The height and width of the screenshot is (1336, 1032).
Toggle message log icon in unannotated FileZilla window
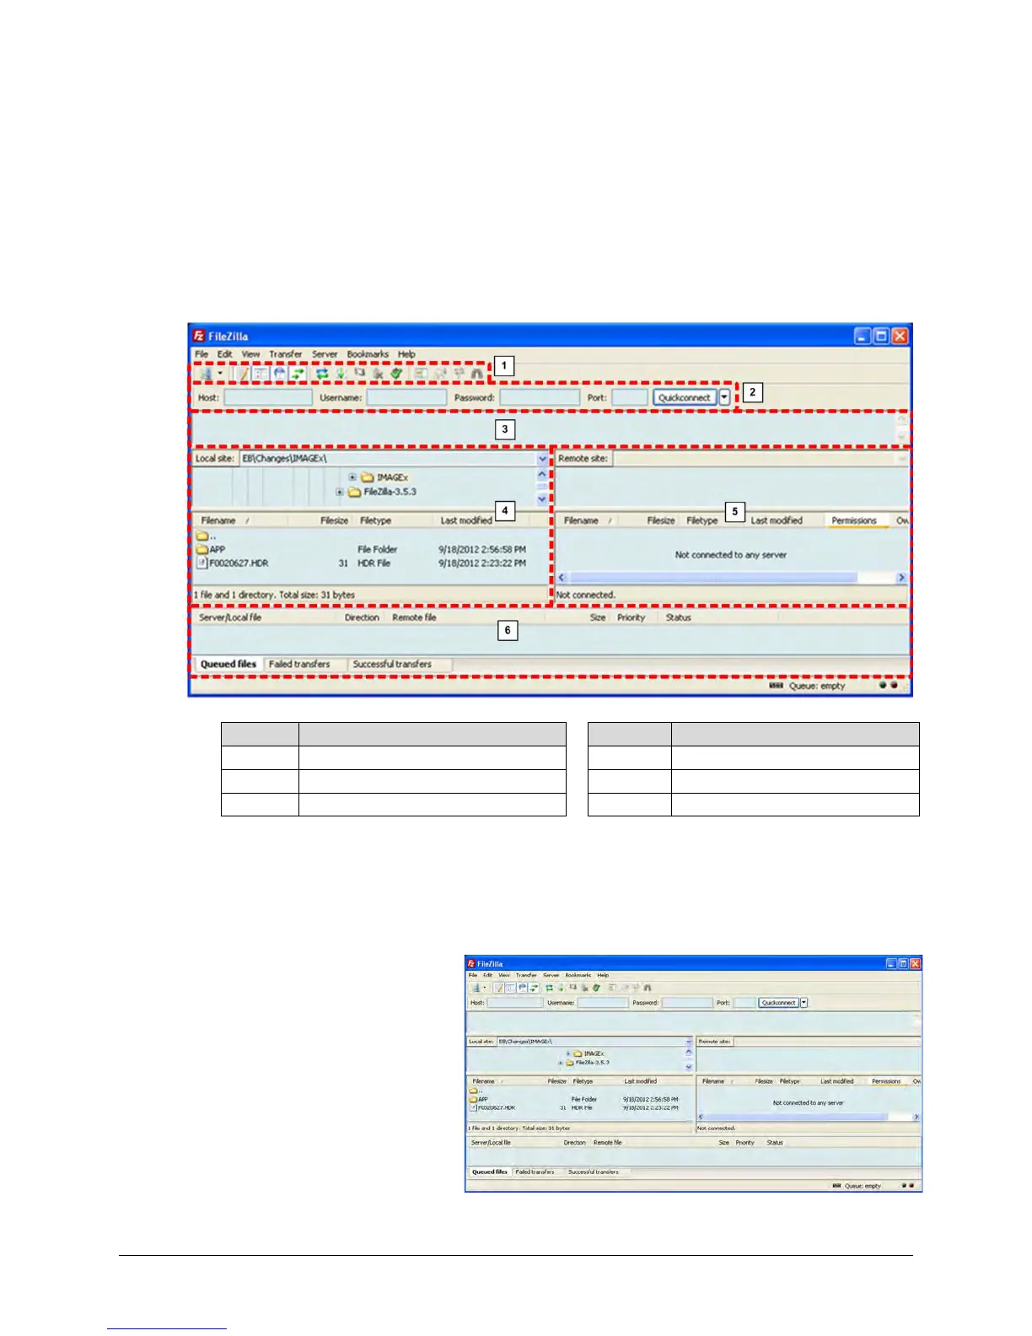click(x=499, y=988)
